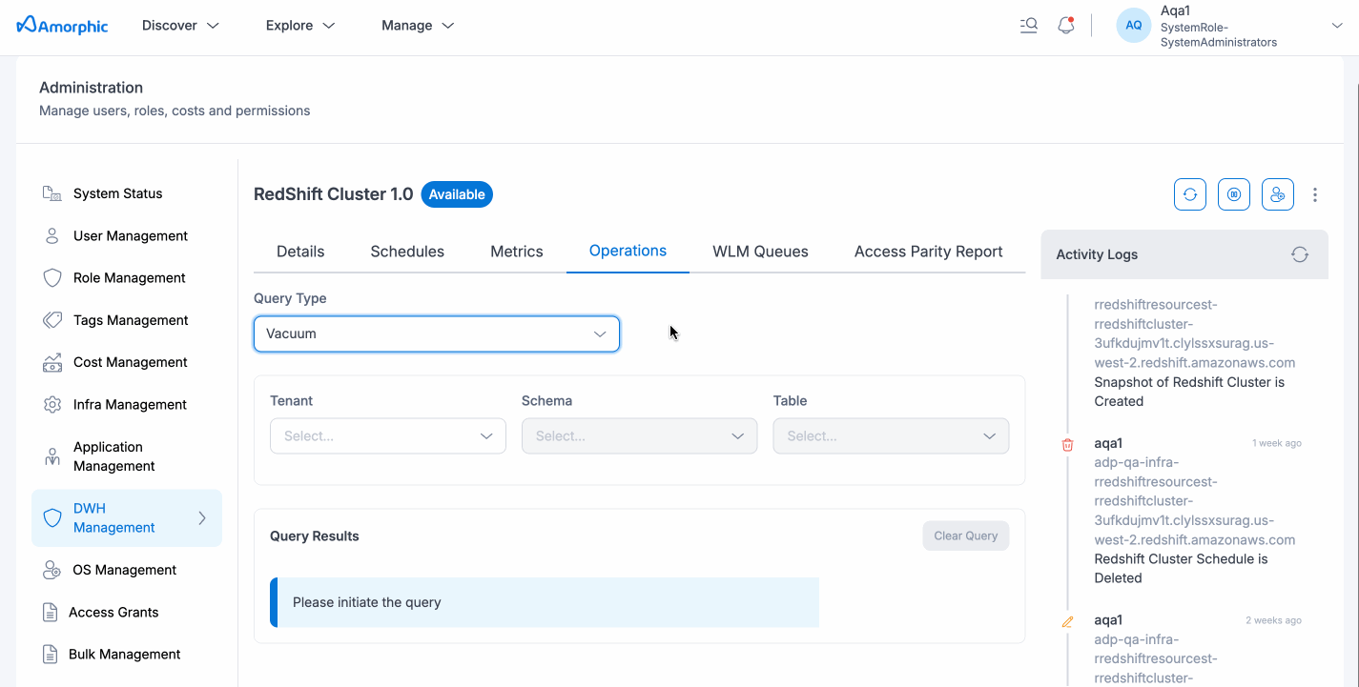The height and width of the screenshot is (687, 1359).
Task: Click the System Status sidebar icon
Action: tap(52, 193)
